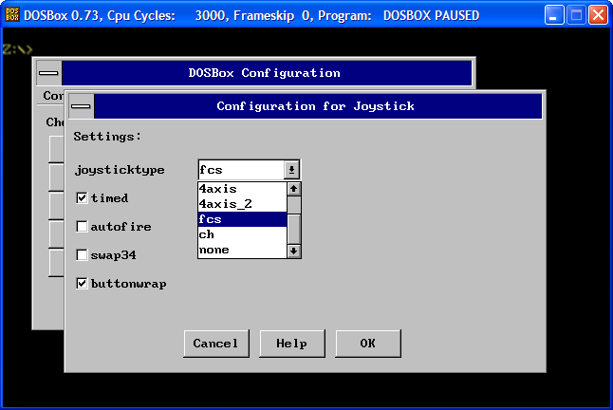613x410 pixels.
Task: Click the Configuration for Joystick title bar
Action: [318, 106]
